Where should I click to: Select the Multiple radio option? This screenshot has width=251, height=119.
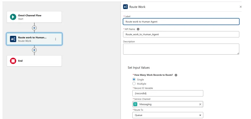(x=134, y=84)
